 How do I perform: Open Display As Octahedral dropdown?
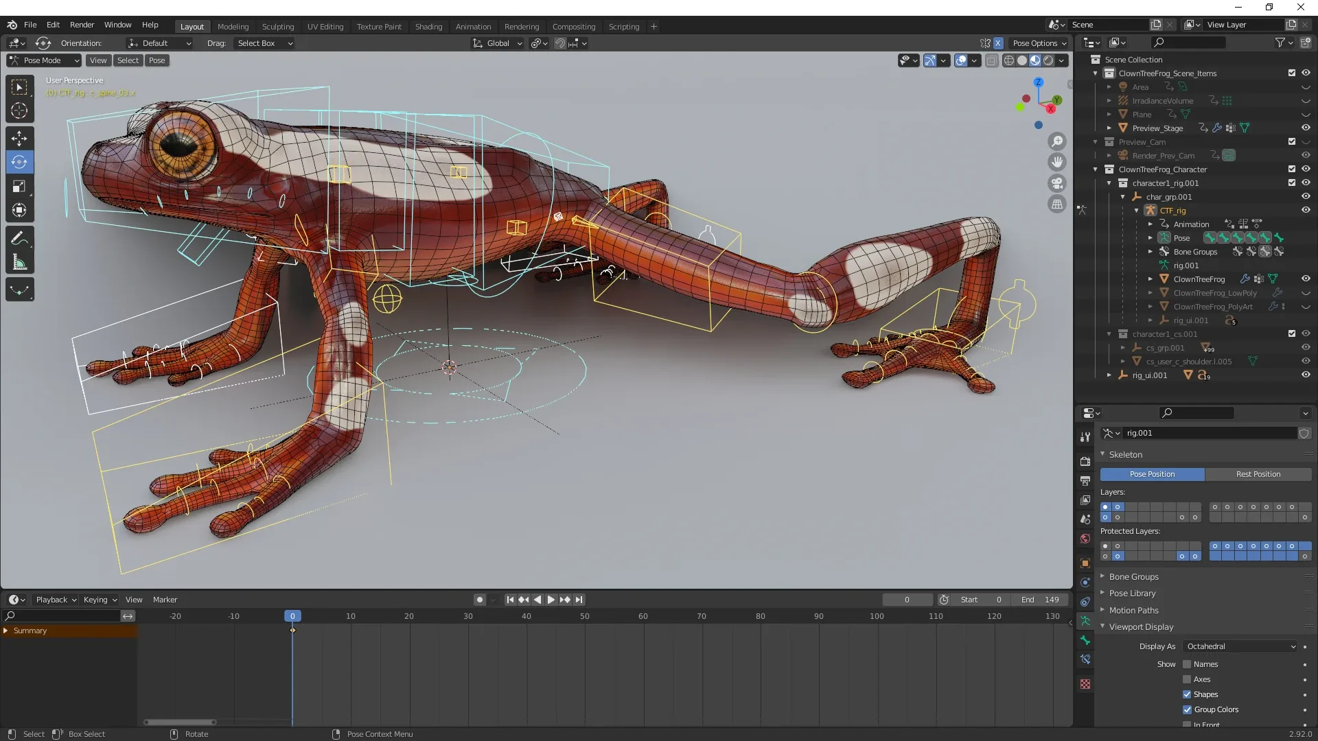tap(1240, 646)
